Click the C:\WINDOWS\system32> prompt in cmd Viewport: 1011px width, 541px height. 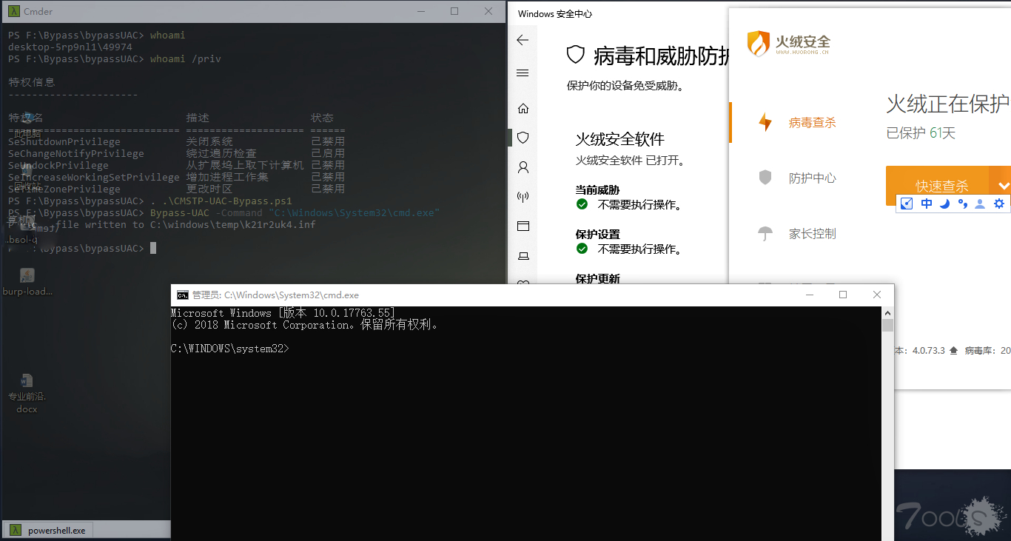229,349
